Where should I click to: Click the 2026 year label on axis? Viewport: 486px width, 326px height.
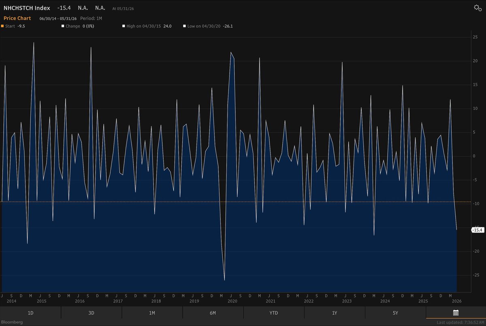pyautogui.click(x=457, y=301)
